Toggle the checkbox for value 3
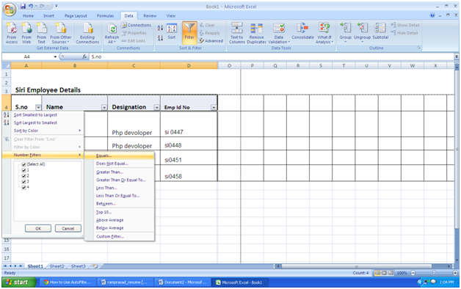The image size is (461, 289). click(x=23, y=181)
